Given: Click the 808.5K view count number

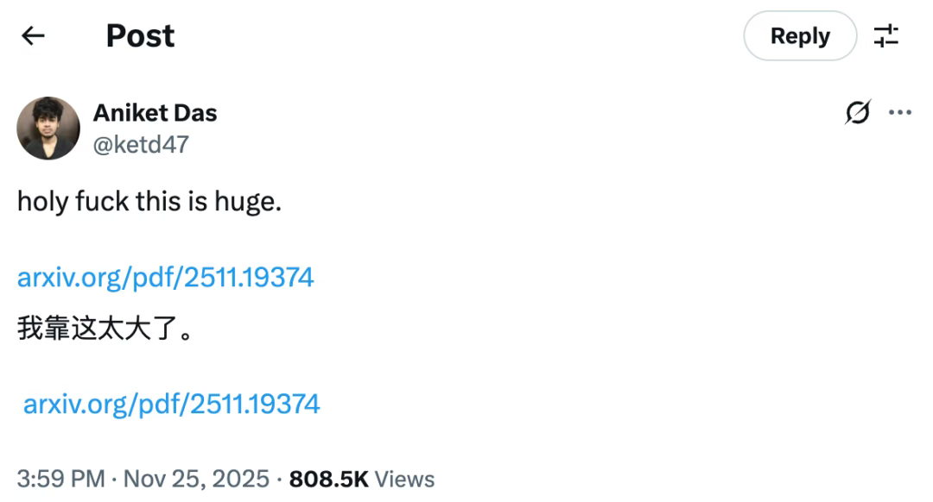Looking at the screenshot, I should pos(328,479).
